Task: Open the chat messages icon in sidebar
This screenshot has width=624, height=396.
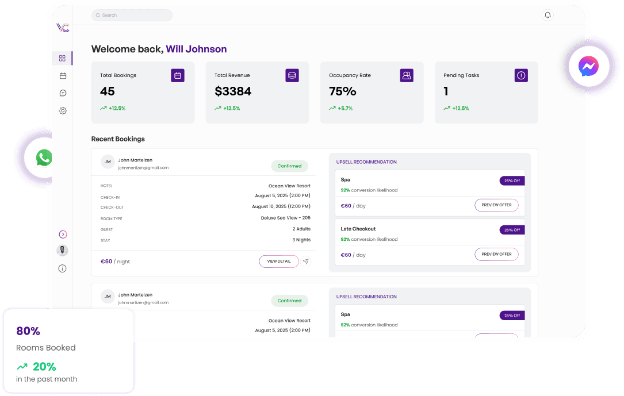Action: pos(62,93)
